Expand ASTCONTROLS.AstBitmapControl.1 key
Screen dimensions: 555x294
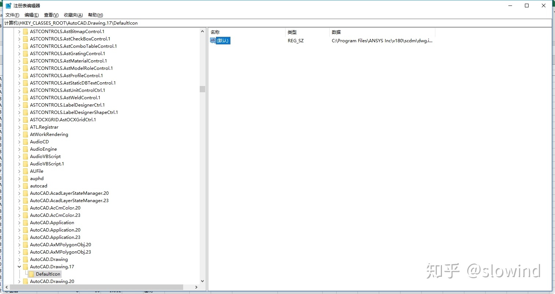19,32
